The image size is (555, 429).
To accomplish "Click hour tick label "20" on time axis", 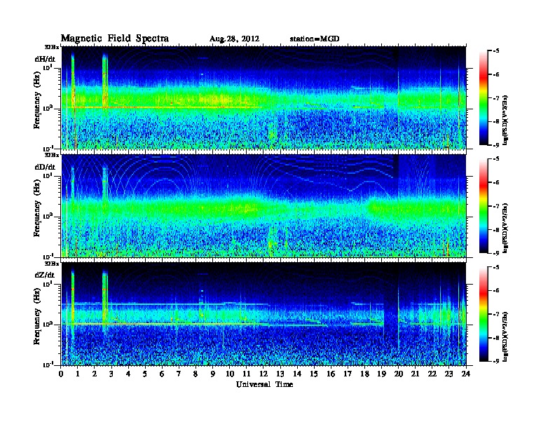I will coord(399,374).
